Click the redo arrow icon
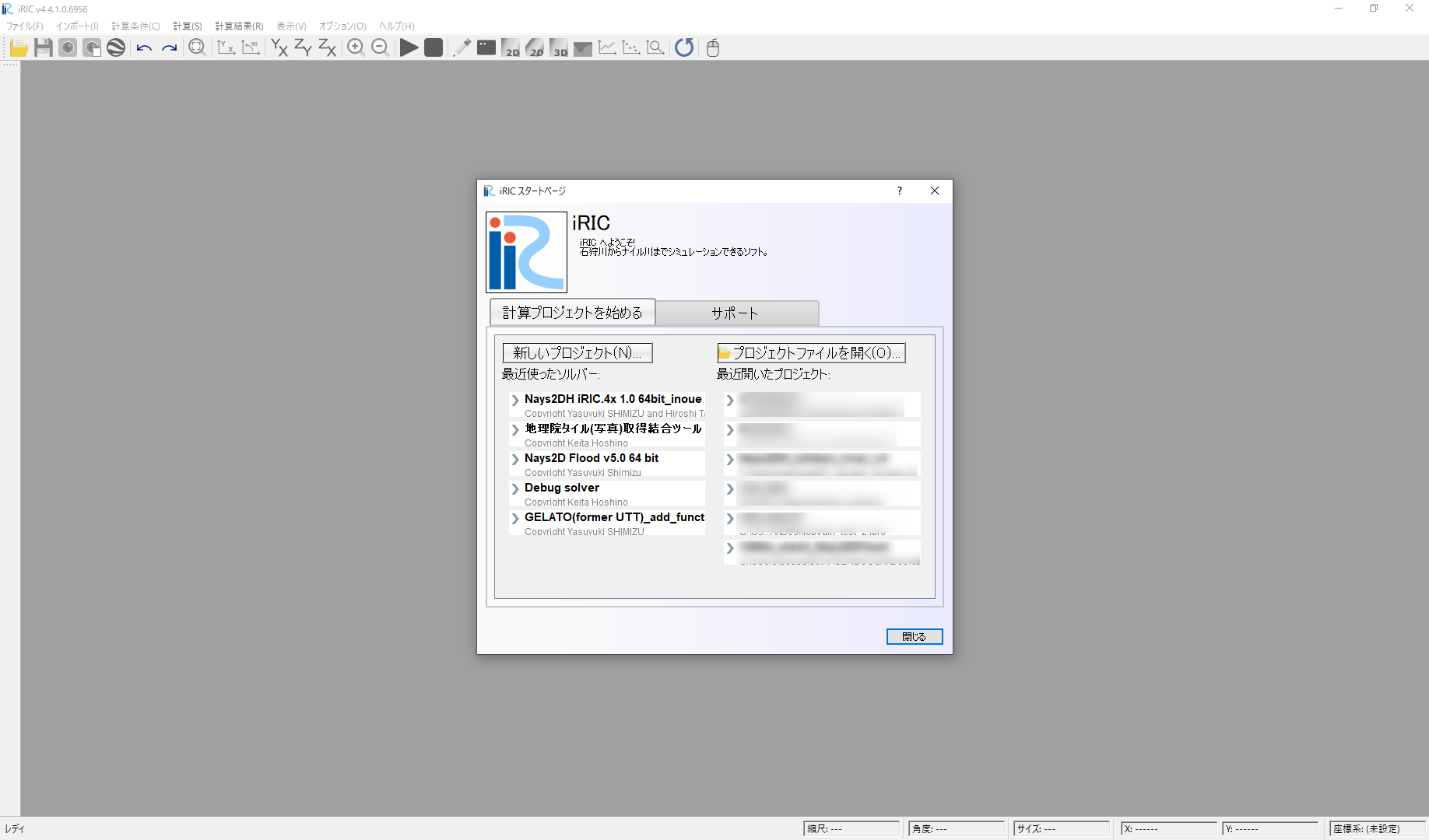 point(169,47)
